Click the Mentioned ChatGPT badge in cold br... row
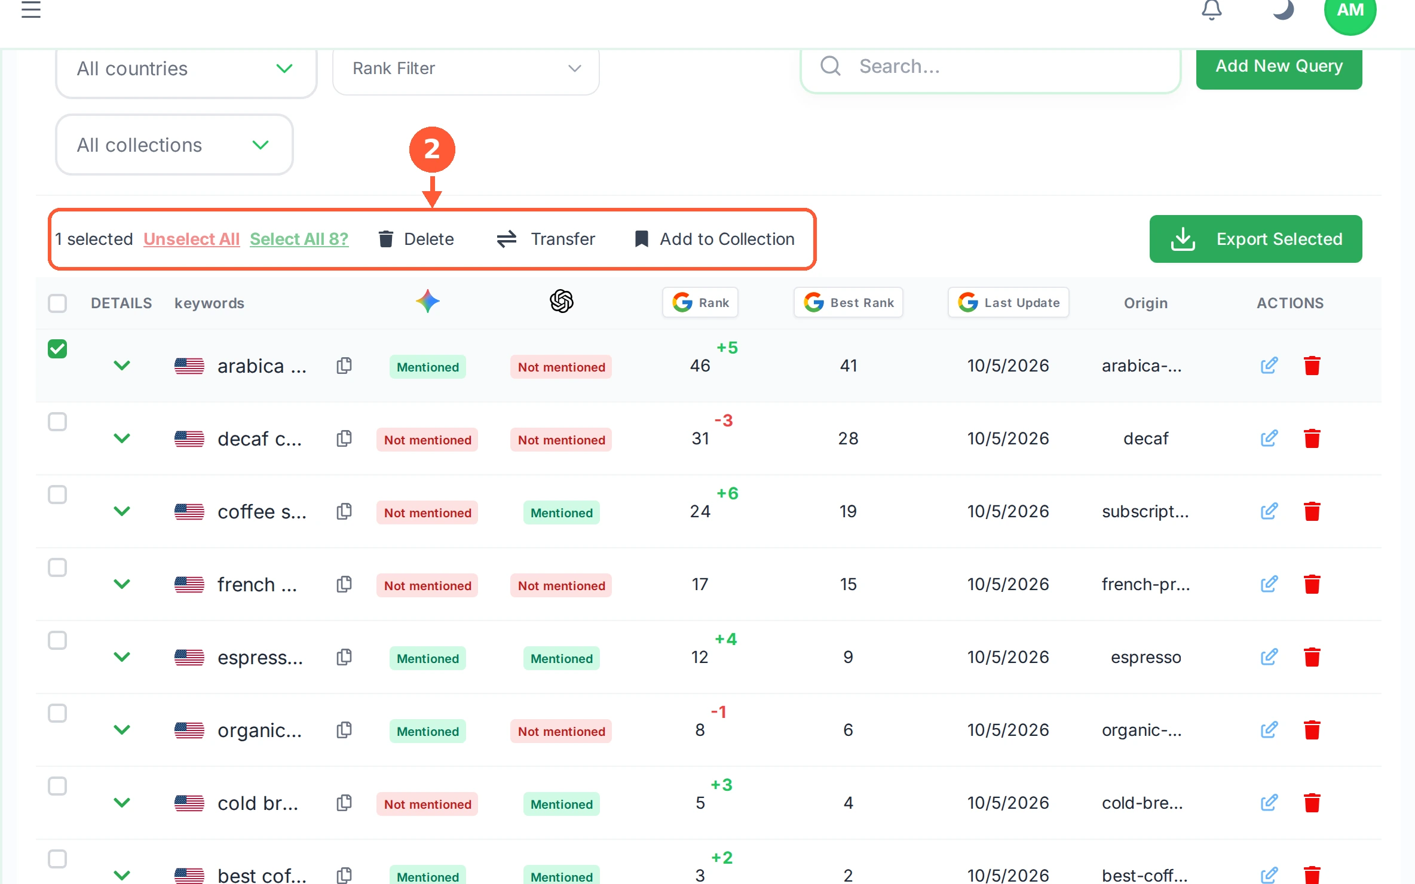Screen dimensions: 1415x884 tap(562, 804)
